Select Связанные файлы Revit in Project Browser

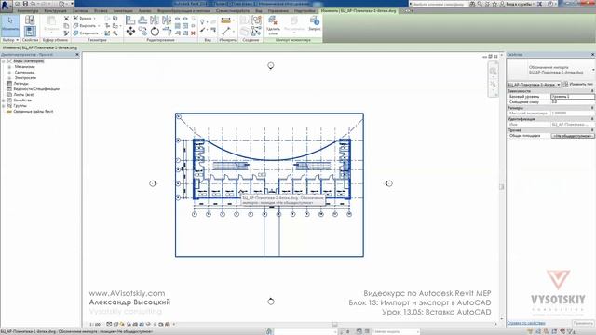(x=34, y=112)
